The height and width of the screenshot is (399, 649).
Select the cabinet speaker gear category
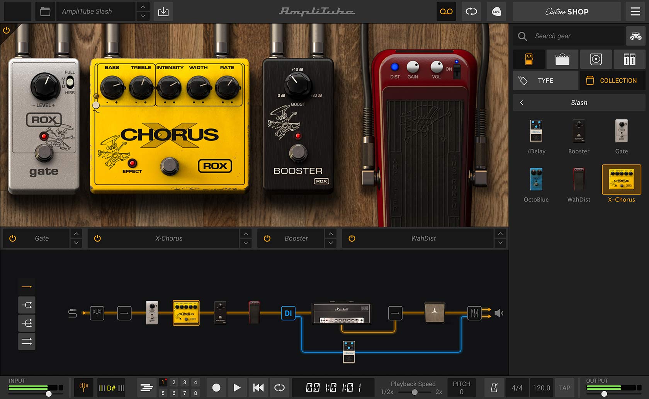pyautogui.click(x=596, y=59)
